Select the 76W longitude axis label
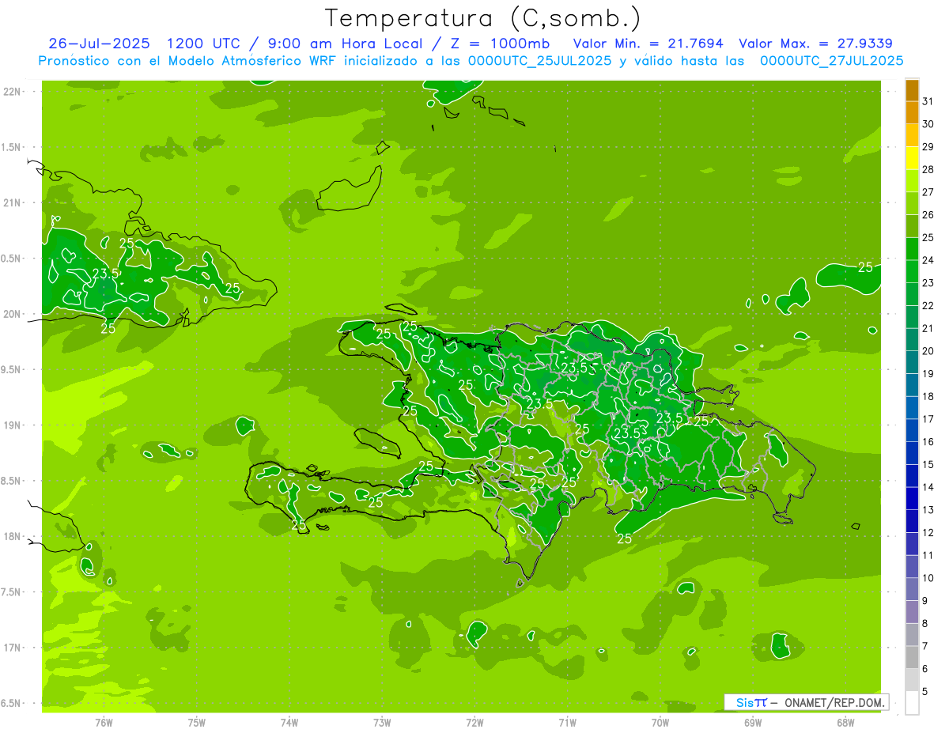 (104, 723)
